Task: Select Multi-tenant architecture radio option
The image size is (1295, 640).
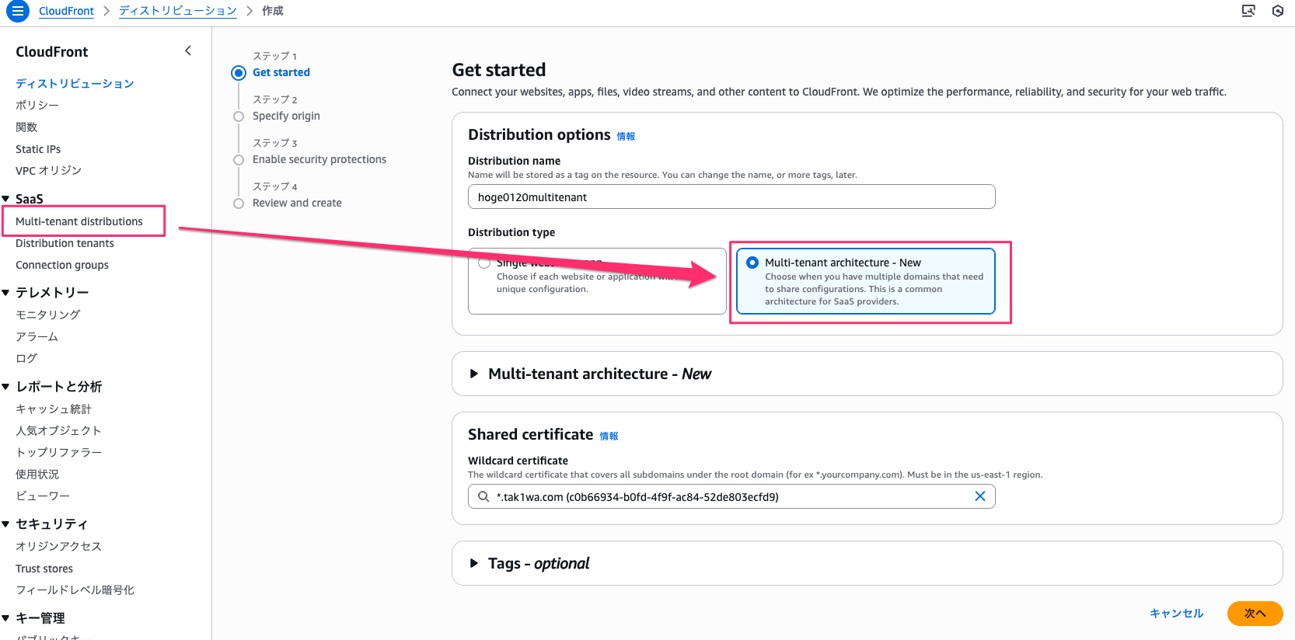Action: [752, 263]
